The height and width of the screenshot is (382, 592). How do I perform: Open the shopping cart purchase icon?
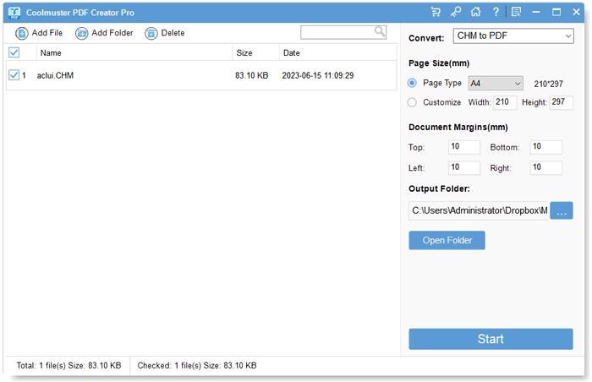tap(436, 12)
